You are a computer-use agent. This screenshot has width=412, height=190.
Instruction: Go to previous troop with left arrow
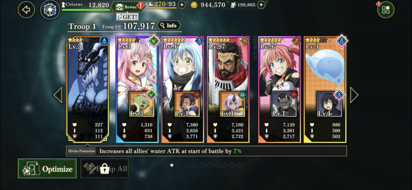58,95
